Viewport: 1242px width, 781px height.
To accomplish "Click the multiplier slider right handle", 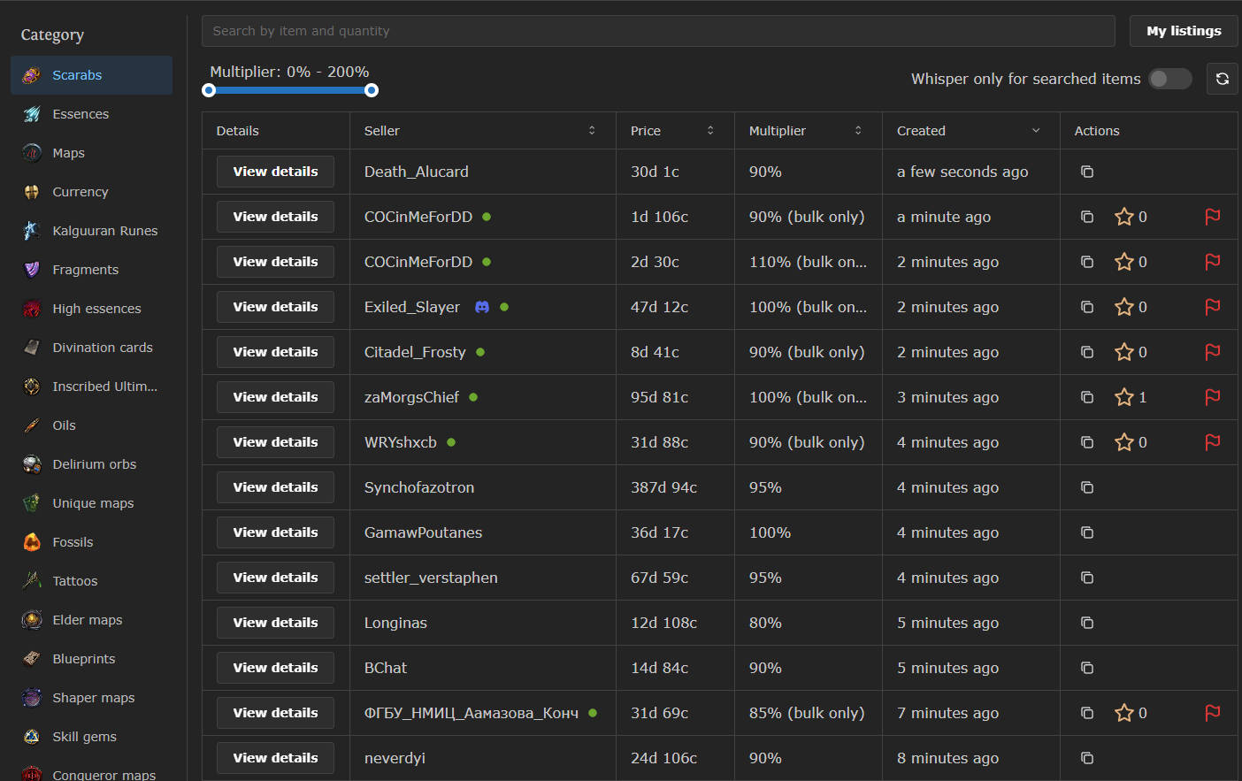I will pos(372,90).
